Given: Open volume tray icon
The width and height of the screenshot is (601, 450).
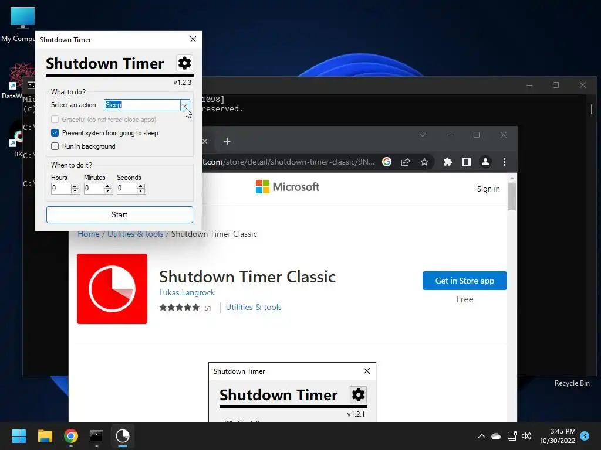Looking at the screenshot, I should pyautogui.click(x=526, y=436).
